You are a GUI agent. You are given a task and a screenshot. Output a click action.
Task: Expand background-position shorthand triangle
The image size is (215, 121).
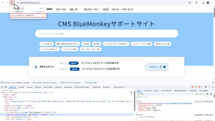(x=155, y=105)
